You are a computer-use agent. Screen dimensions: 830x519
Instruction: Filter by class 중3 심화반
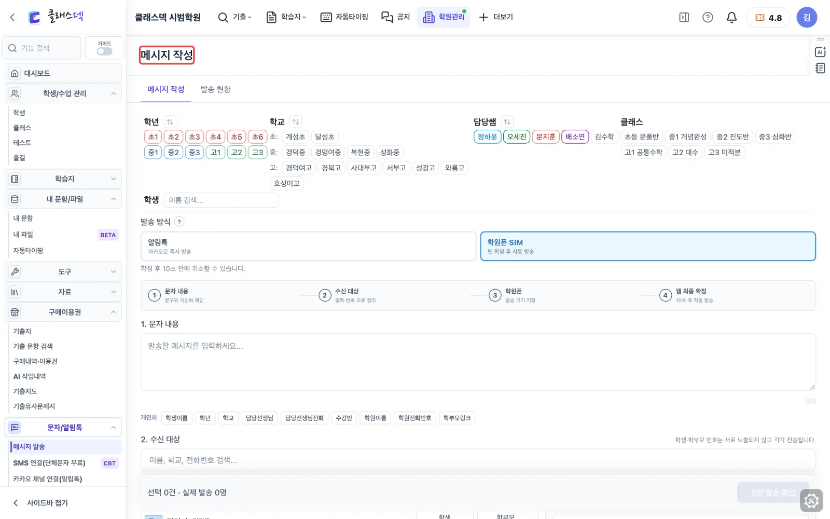click(775, 137)
